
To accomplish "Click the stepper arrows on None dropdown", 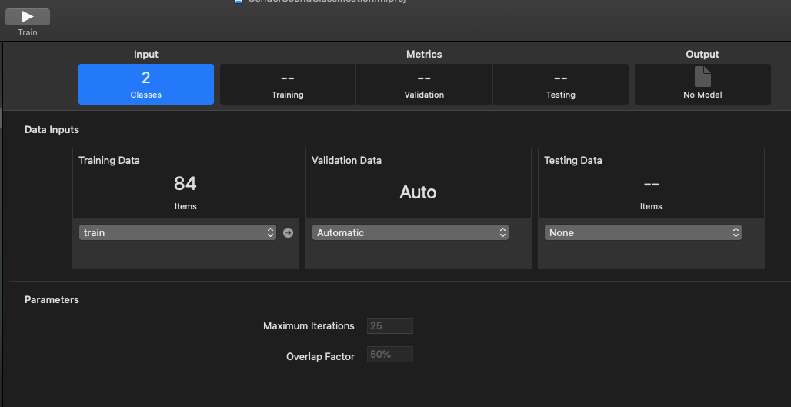I will tap(736, 232).
